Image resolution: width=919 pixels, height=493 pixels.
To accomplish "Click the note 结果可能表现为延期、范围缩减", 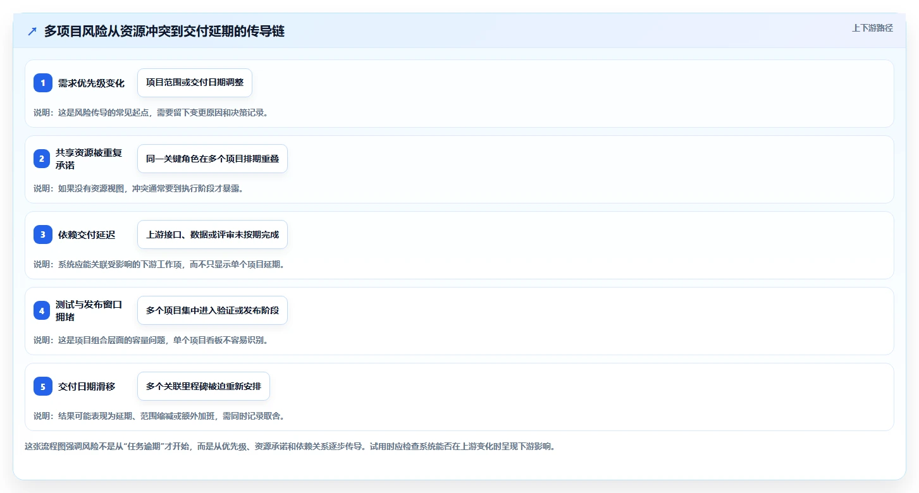I will pyautogui.click(x=159, y=416).
